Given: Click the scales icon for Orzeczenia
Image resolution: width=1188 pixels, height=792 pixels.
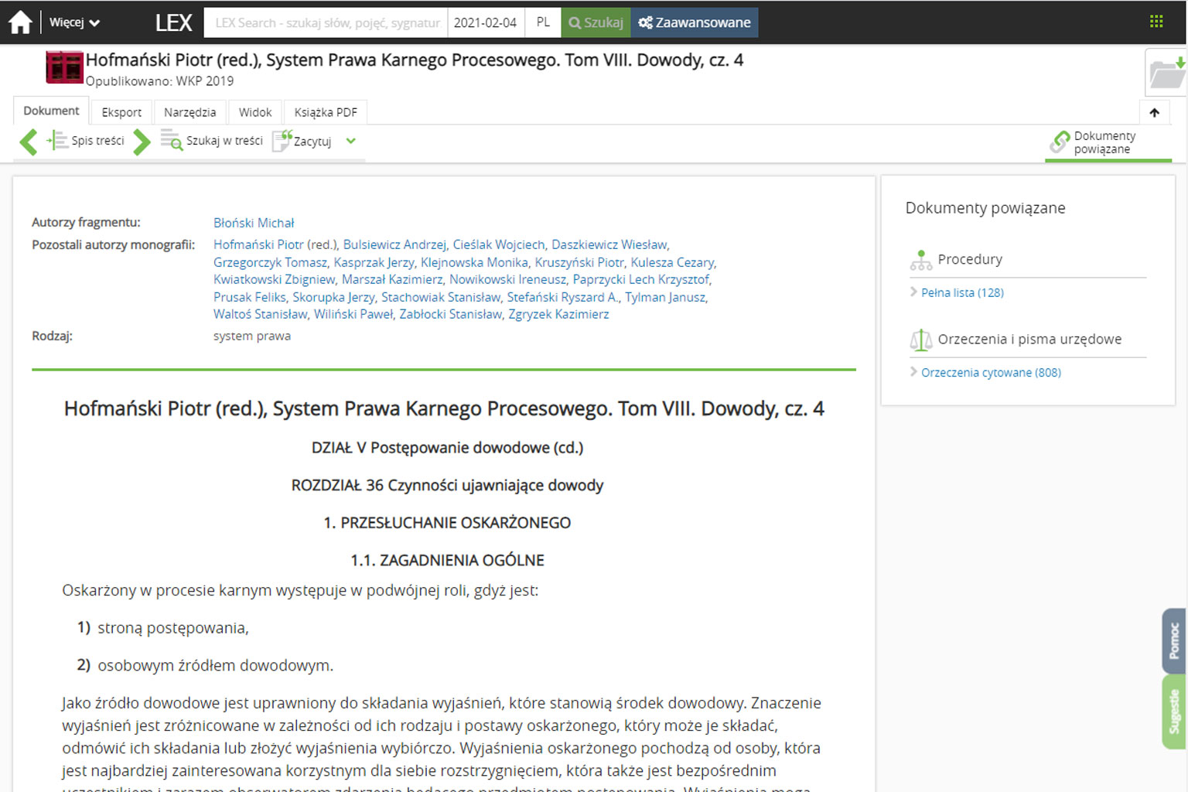Looking at the screenshot, I should click(920, 340).
